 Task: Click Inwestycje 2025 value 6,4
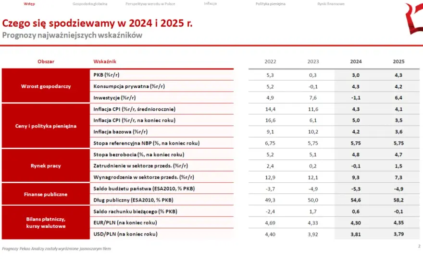point(398,98)
